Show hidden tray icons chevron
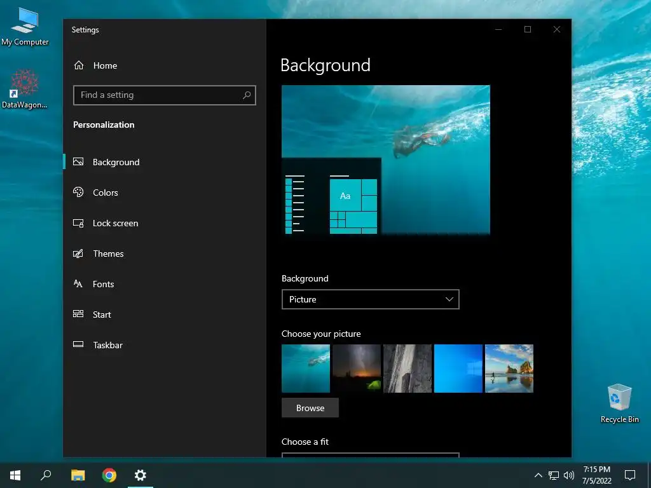651x488 pixels. click(538, 475)
